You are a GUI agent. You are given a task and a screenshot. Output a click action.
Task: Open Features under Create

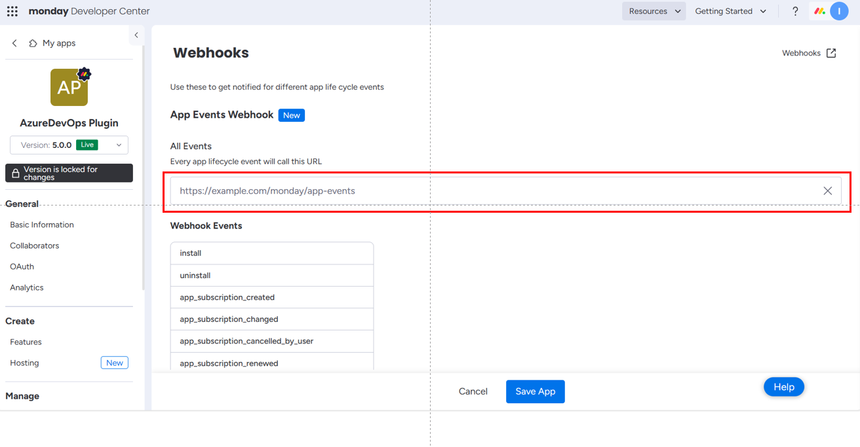click(x=26, y=342)
